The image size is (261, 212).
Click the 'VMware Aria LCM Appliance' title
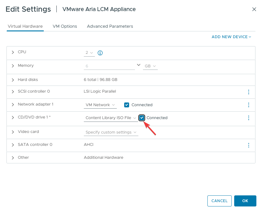(99, 9)
